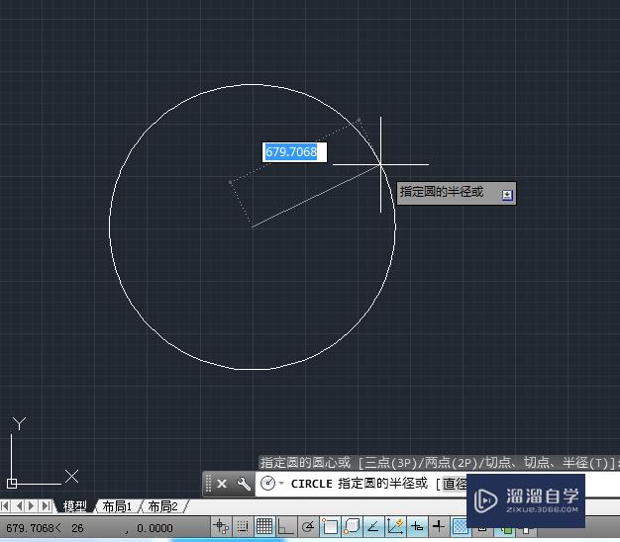The height and width of the screenshot is (542, 620).
Task: Jump to the last layout tab arrow
Action: [x=46, y=505]
